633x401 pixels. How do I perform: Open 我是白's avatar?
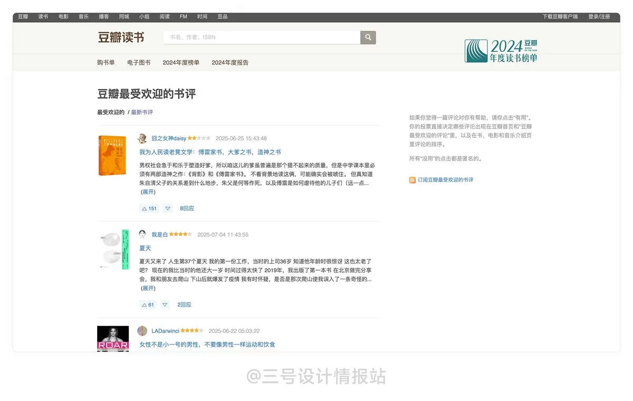(x=142, y=234)
